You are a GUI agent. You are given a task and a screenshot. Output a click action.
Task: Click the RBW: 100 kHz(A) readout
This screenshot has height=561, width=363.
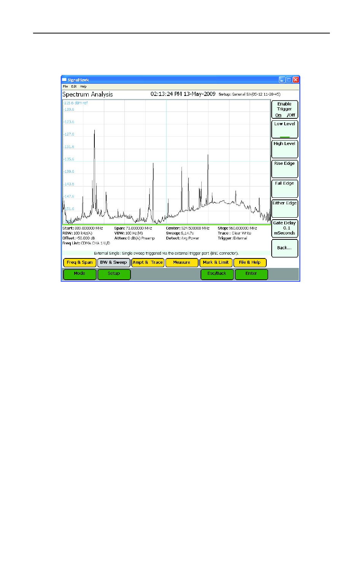77,233
